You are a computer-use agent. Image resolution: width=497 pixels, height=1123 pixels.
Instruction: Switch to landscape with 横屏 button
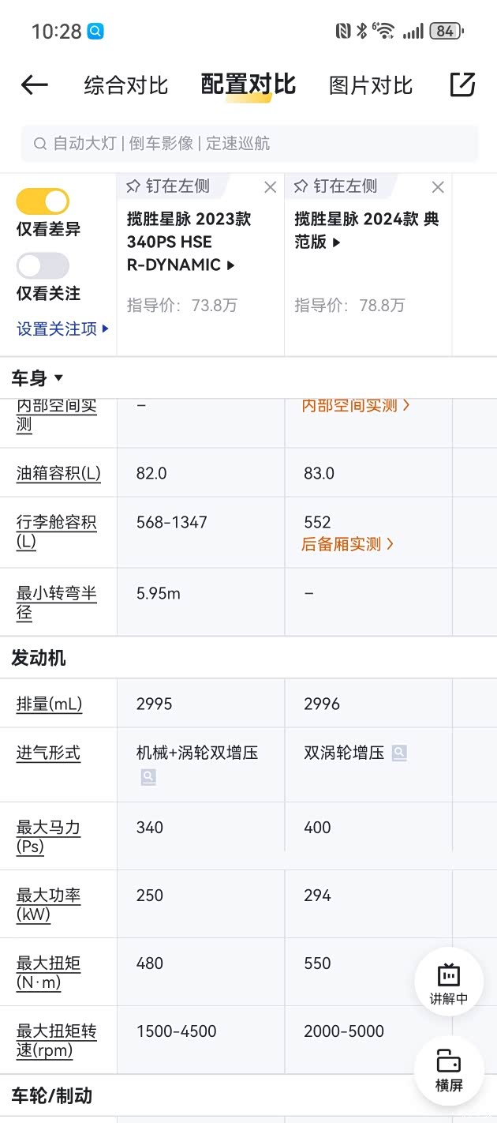pos(448,1070)
